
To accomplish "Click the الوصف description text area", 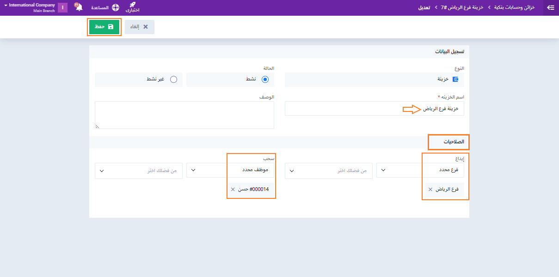I will coord(184,115).
